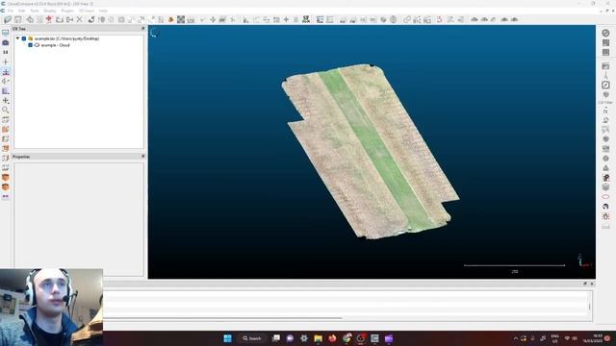Click the compass plugin icon in right toolbar
The height and width of the screenshot is (346, 616).
pos(605,85)
